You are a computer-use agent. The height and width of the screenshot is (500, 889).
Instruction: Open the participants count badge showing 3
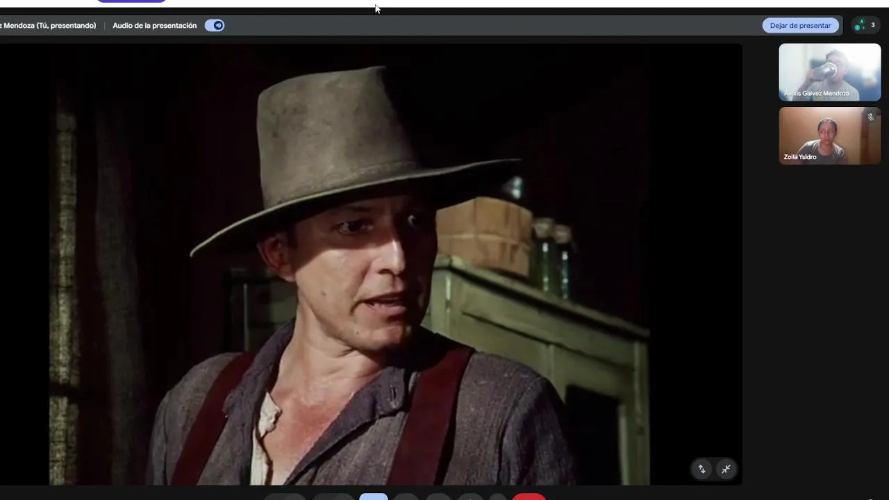click(x=865, y=25)
